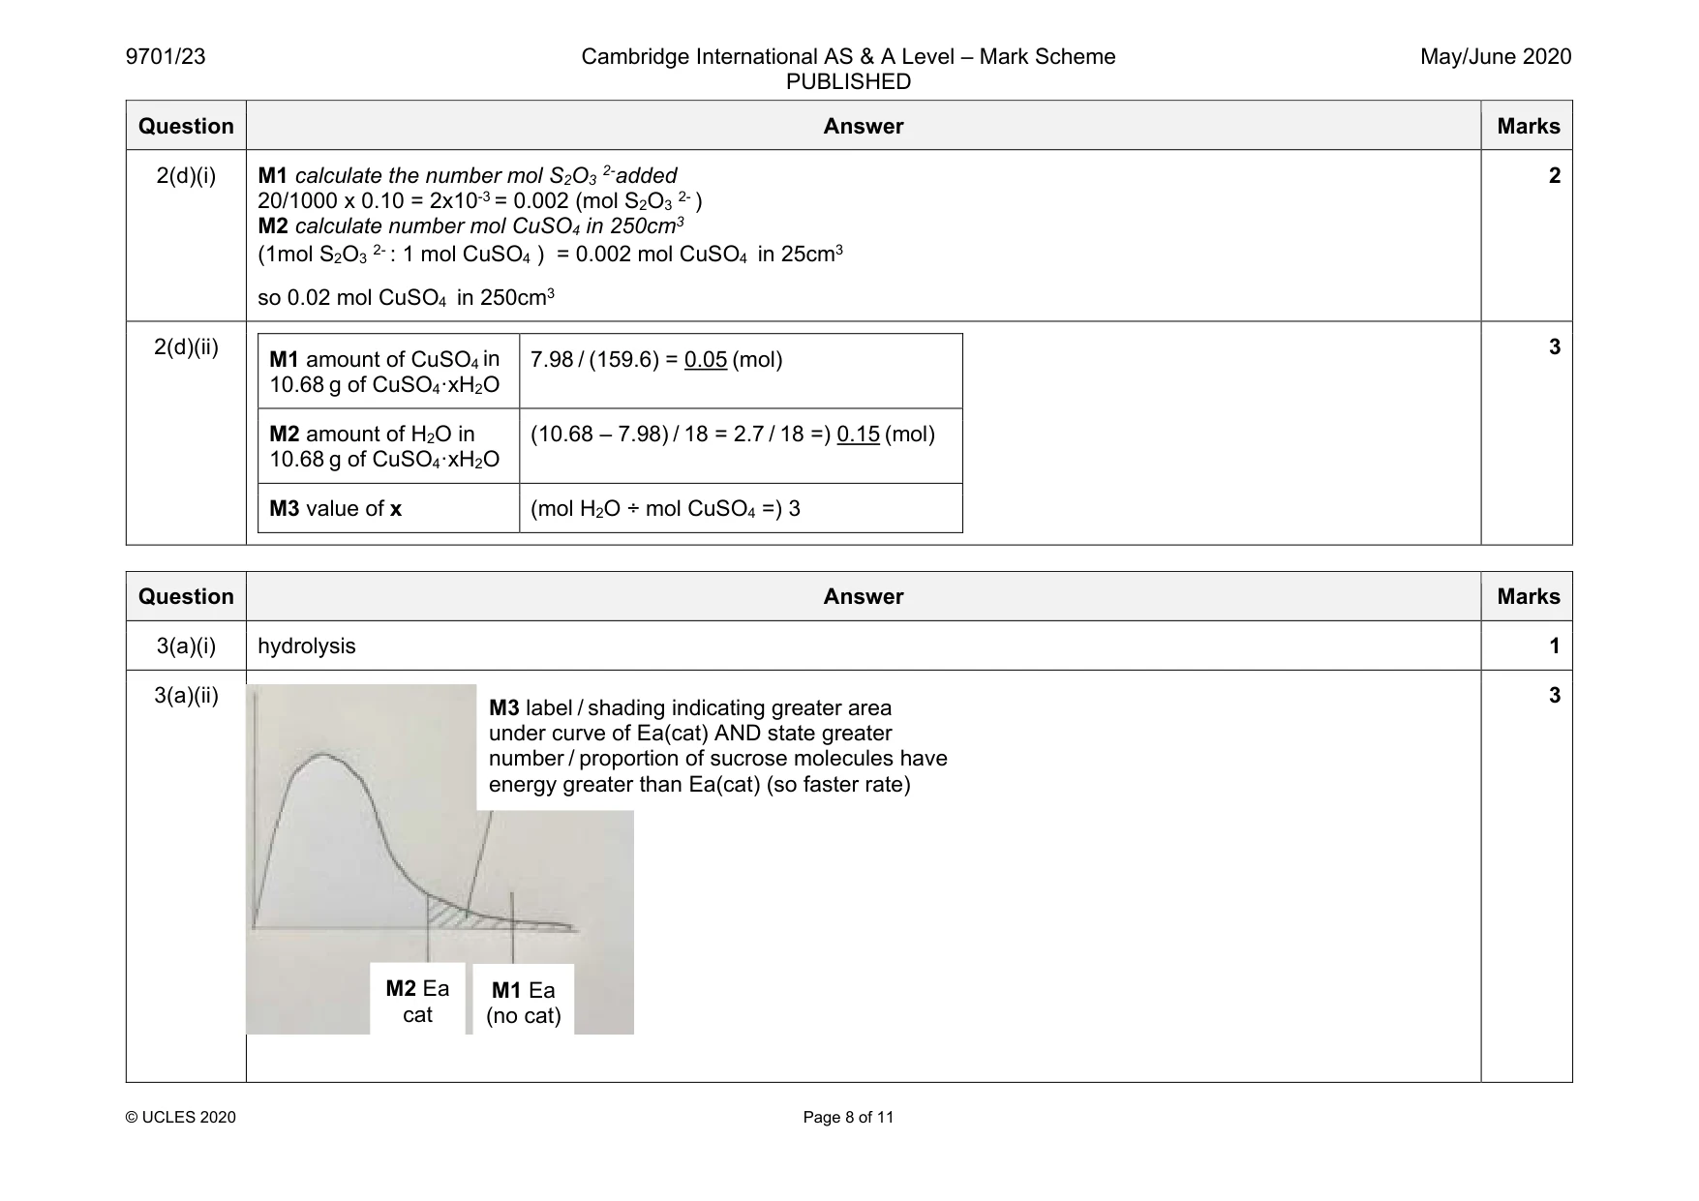The height and width of the screenshot is (1201, 1699).
Task: Click the cell 'M1 amount of CuSO4 in 10.68 g'
Action: pyautogui.click(x=388, y=372)
